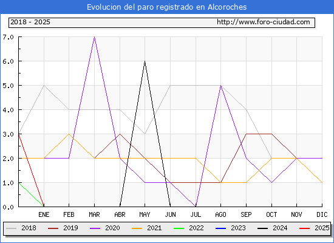Click the '2024' legend label
Viewport: 334px width, 243px height.
click(280, 228)
